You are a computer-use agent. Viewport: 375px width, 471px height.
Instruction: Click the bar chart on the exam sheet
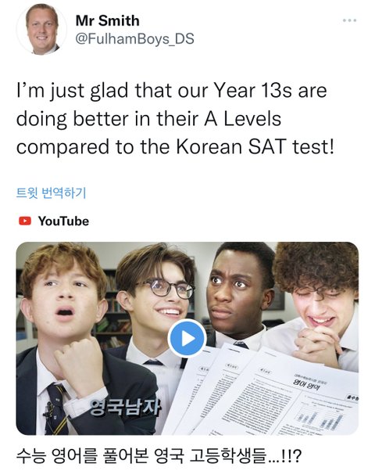319,419
